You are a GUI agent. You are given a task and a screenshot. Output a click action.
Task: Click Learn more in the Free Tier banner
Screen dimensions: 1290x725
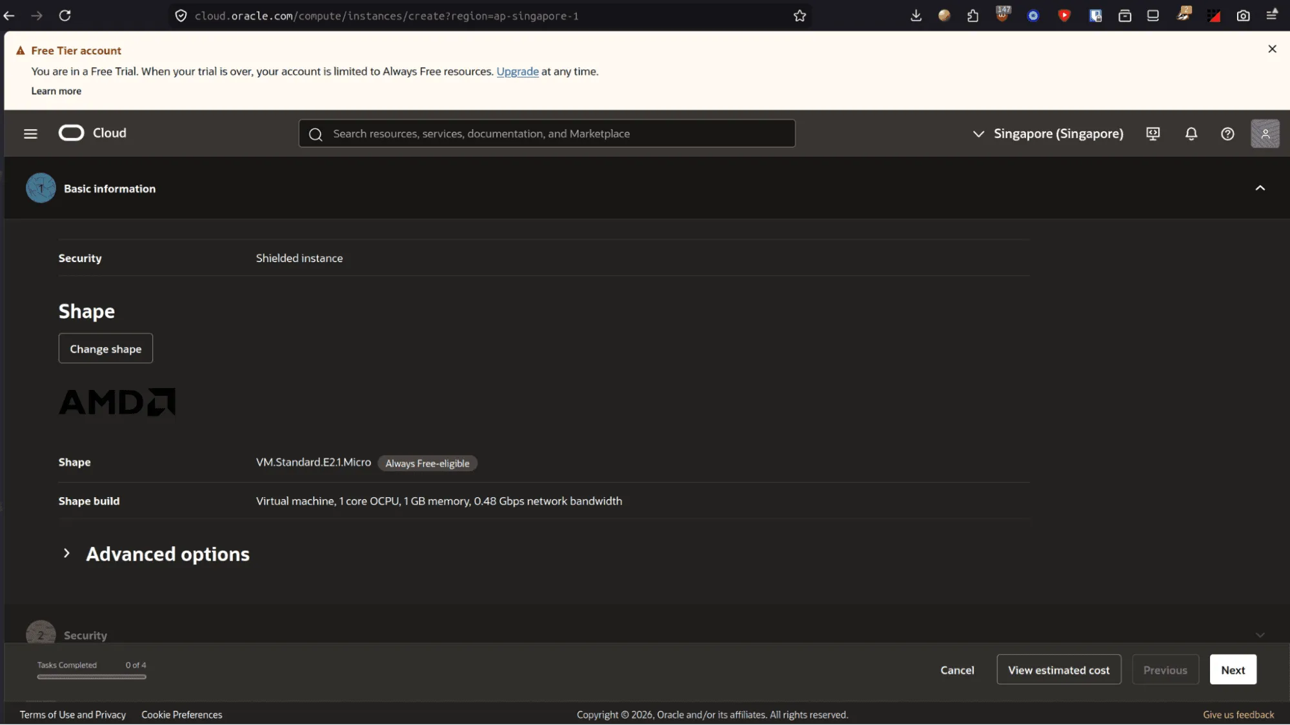click(x=56, y=91)
